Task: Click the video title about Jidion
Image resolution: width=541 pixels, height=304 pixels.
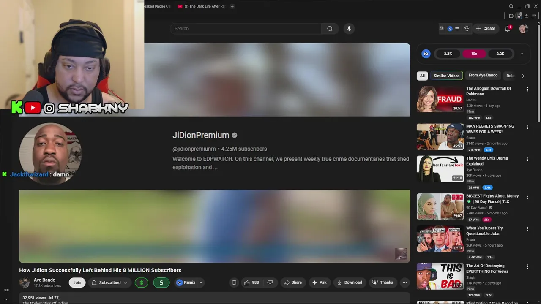Action: (x=100, y=270)
